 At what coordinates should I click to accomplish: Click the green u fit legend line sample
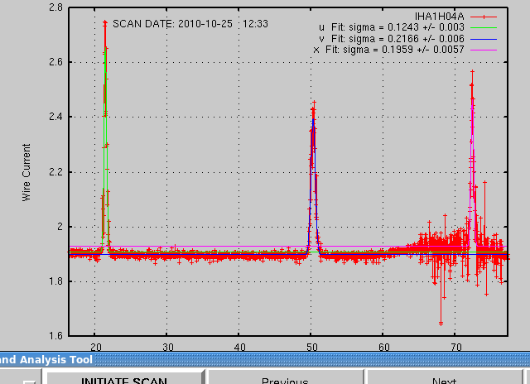pos(484,27)
